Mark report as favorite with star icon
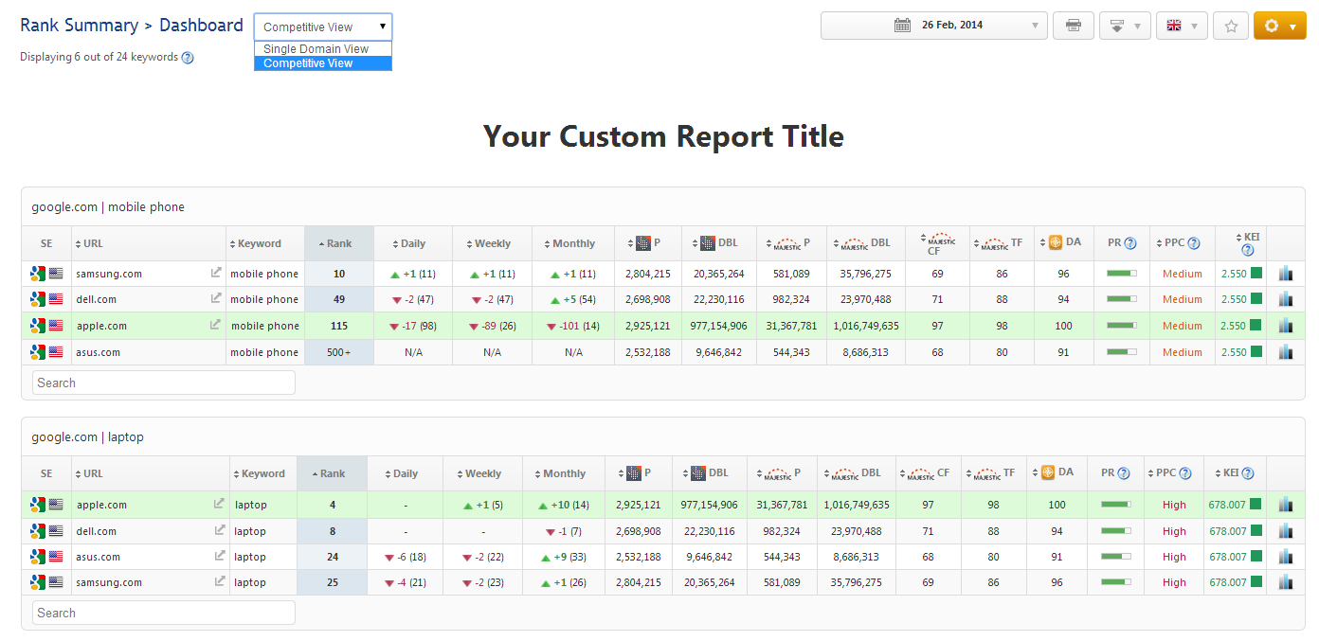The width and height of the screenshot is (1319, 641). tap(1231, 26)
